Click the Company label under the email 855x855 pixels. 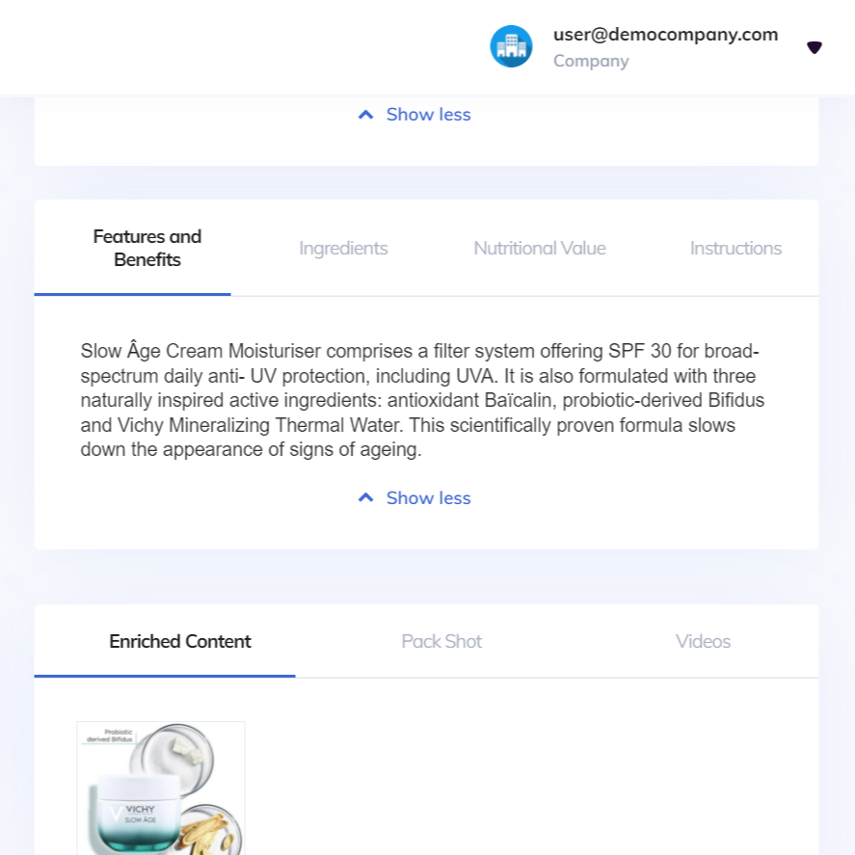(x=591, y=61)
